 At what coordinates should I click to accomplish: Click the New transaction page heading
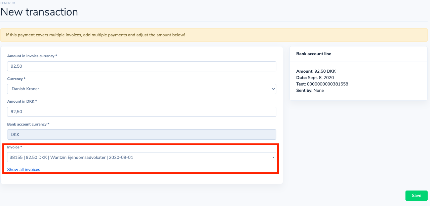(x=39, y=12)
